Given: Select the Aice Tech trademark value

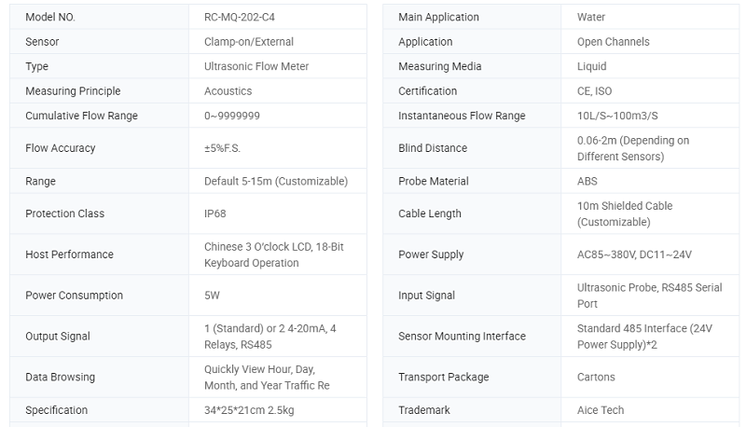Looking at the screenshot, I should click(601, 410).
